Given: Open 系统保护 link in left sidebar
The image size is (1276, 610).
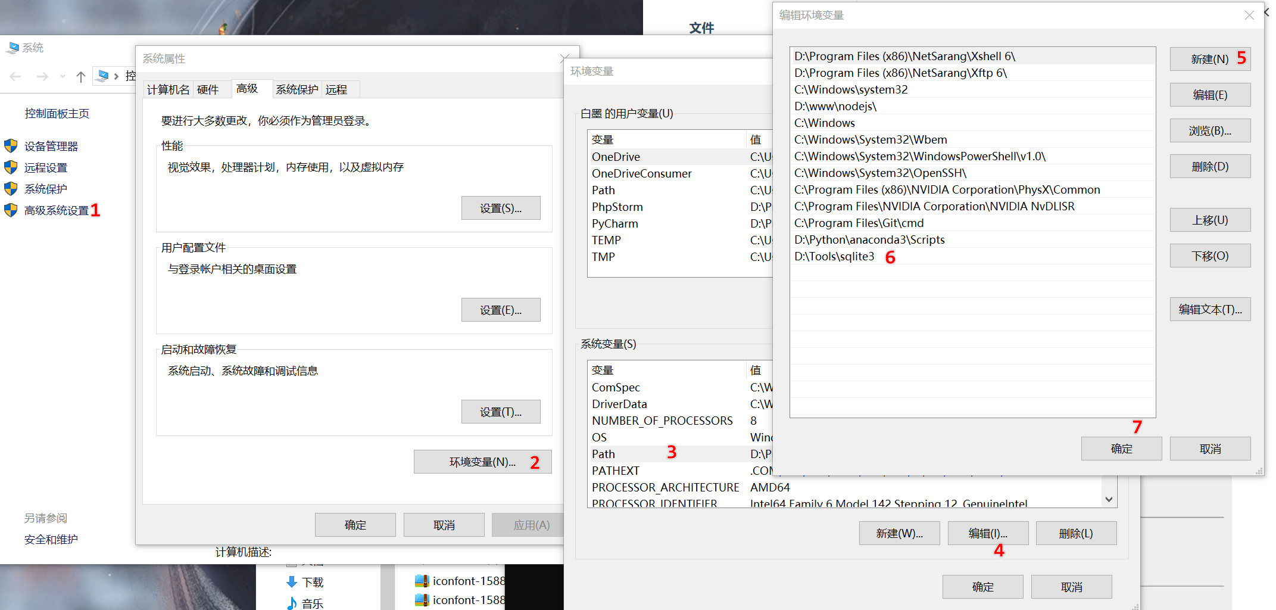Looking at the screenshot, I should coord(46,189).
